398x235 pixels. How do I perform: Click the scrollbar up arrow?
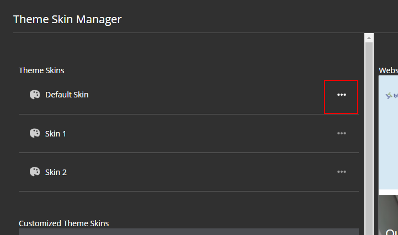369,37
